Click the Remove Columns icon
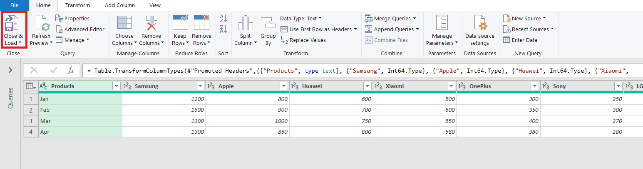643x169 pixels. point(151,23)
